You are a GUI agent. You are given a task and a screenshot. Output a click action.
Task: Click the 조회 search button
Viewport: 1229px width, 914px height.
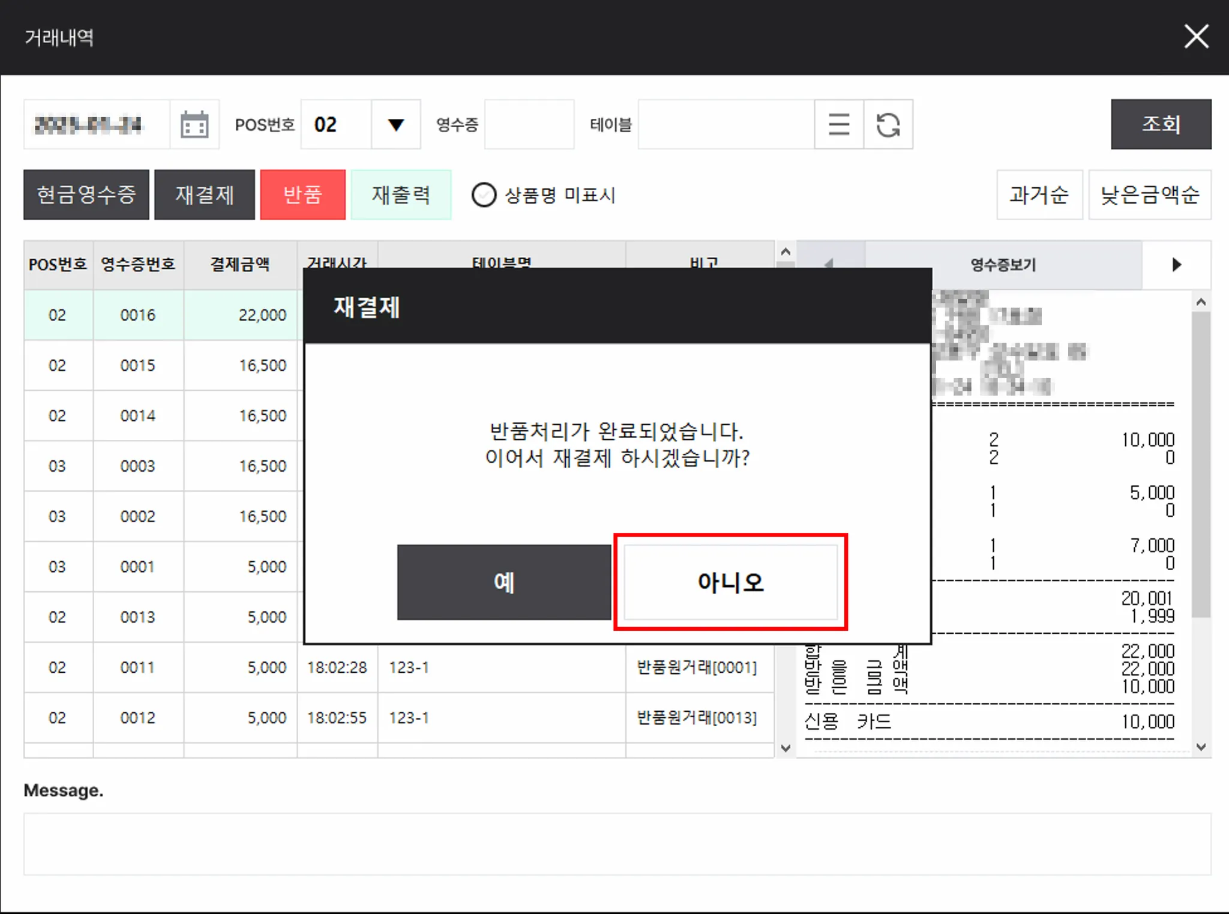click(x=1161, y=124)
